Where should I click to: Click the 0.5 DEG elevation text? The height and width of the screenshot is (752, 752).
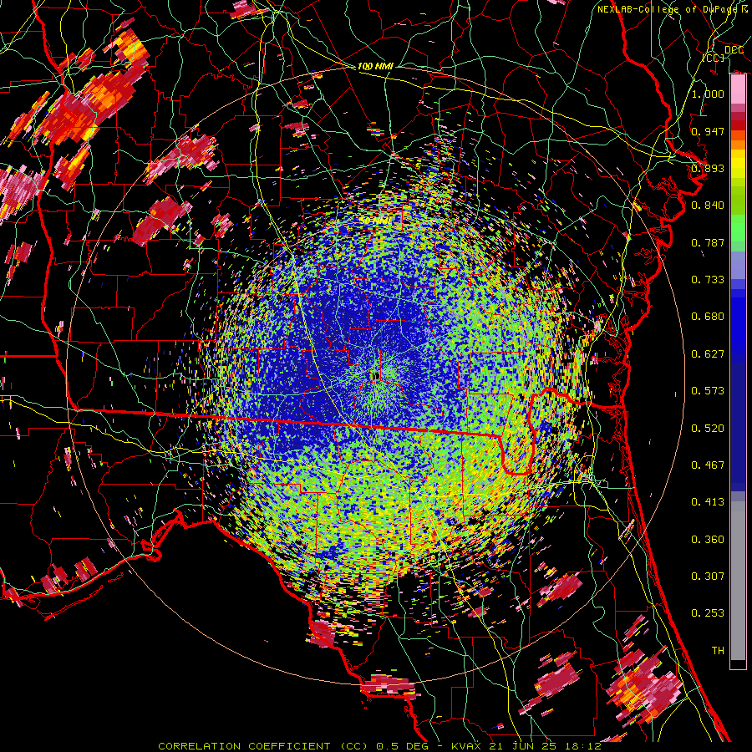click(404, 746)
